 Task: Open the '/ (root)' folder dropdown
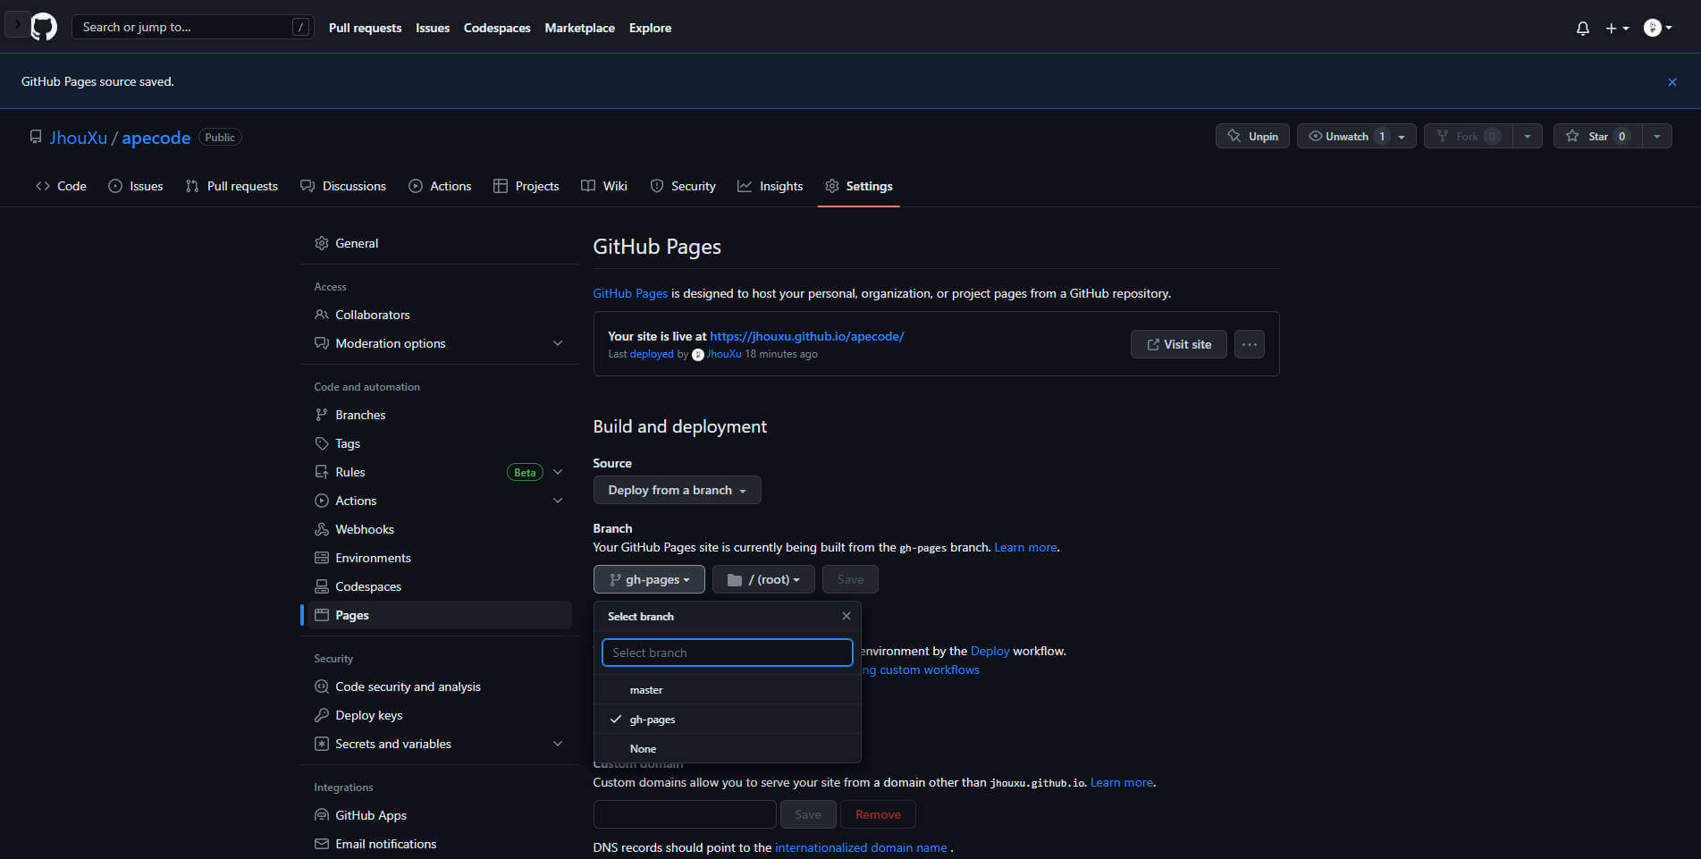coord(763,579)
